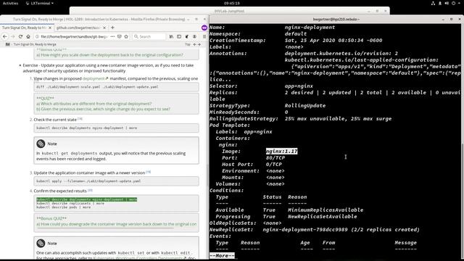Viewport: 464px width, 261px height.
Task: Click the lower Note icon
Action: pos(41,244)
